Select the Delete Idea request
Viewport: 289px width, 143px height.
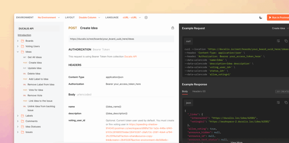point(34,74)
